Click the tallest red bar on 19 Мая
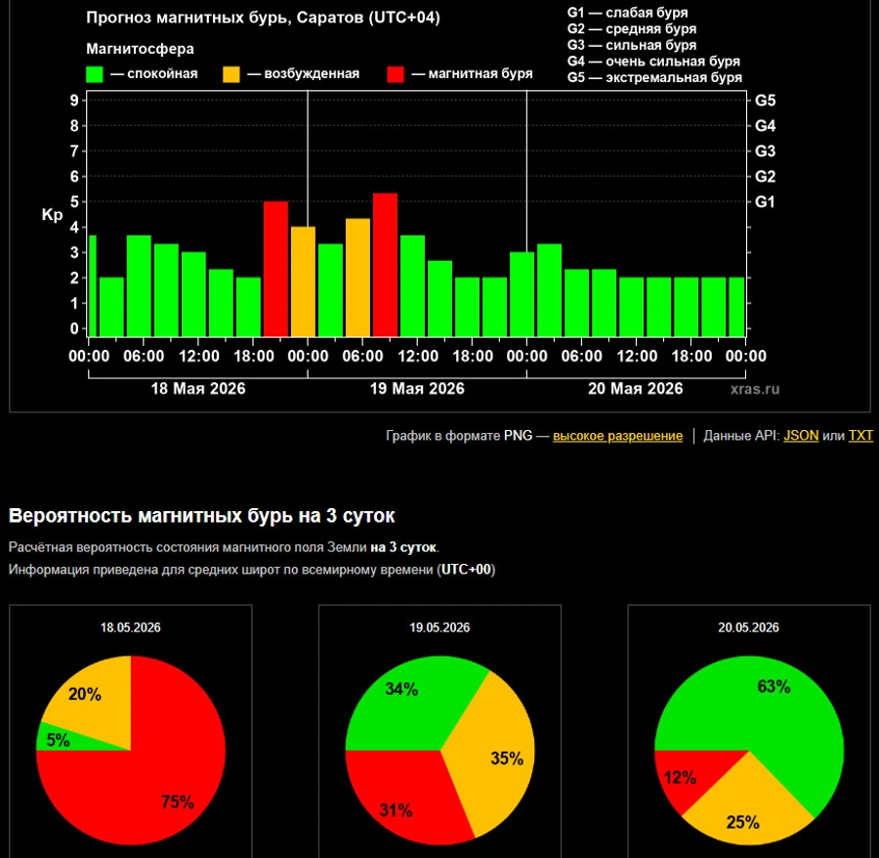Viewport: 879px width, 858px height. (385, 265)
